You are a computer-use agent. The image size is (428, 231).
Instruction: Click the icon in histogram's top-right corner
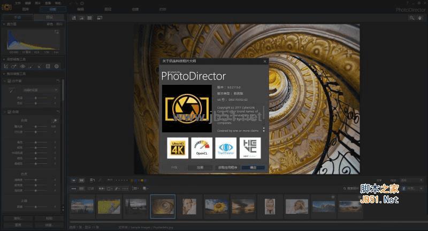coord(57,32)
